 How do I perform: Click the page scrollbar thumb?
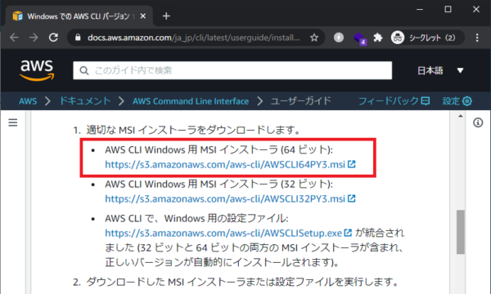(x=460, y=232)
